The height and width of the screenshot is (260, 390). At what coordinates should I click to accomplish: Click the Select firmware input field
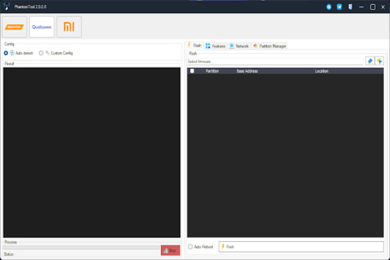pyautogui.click(x=275, y=62)
